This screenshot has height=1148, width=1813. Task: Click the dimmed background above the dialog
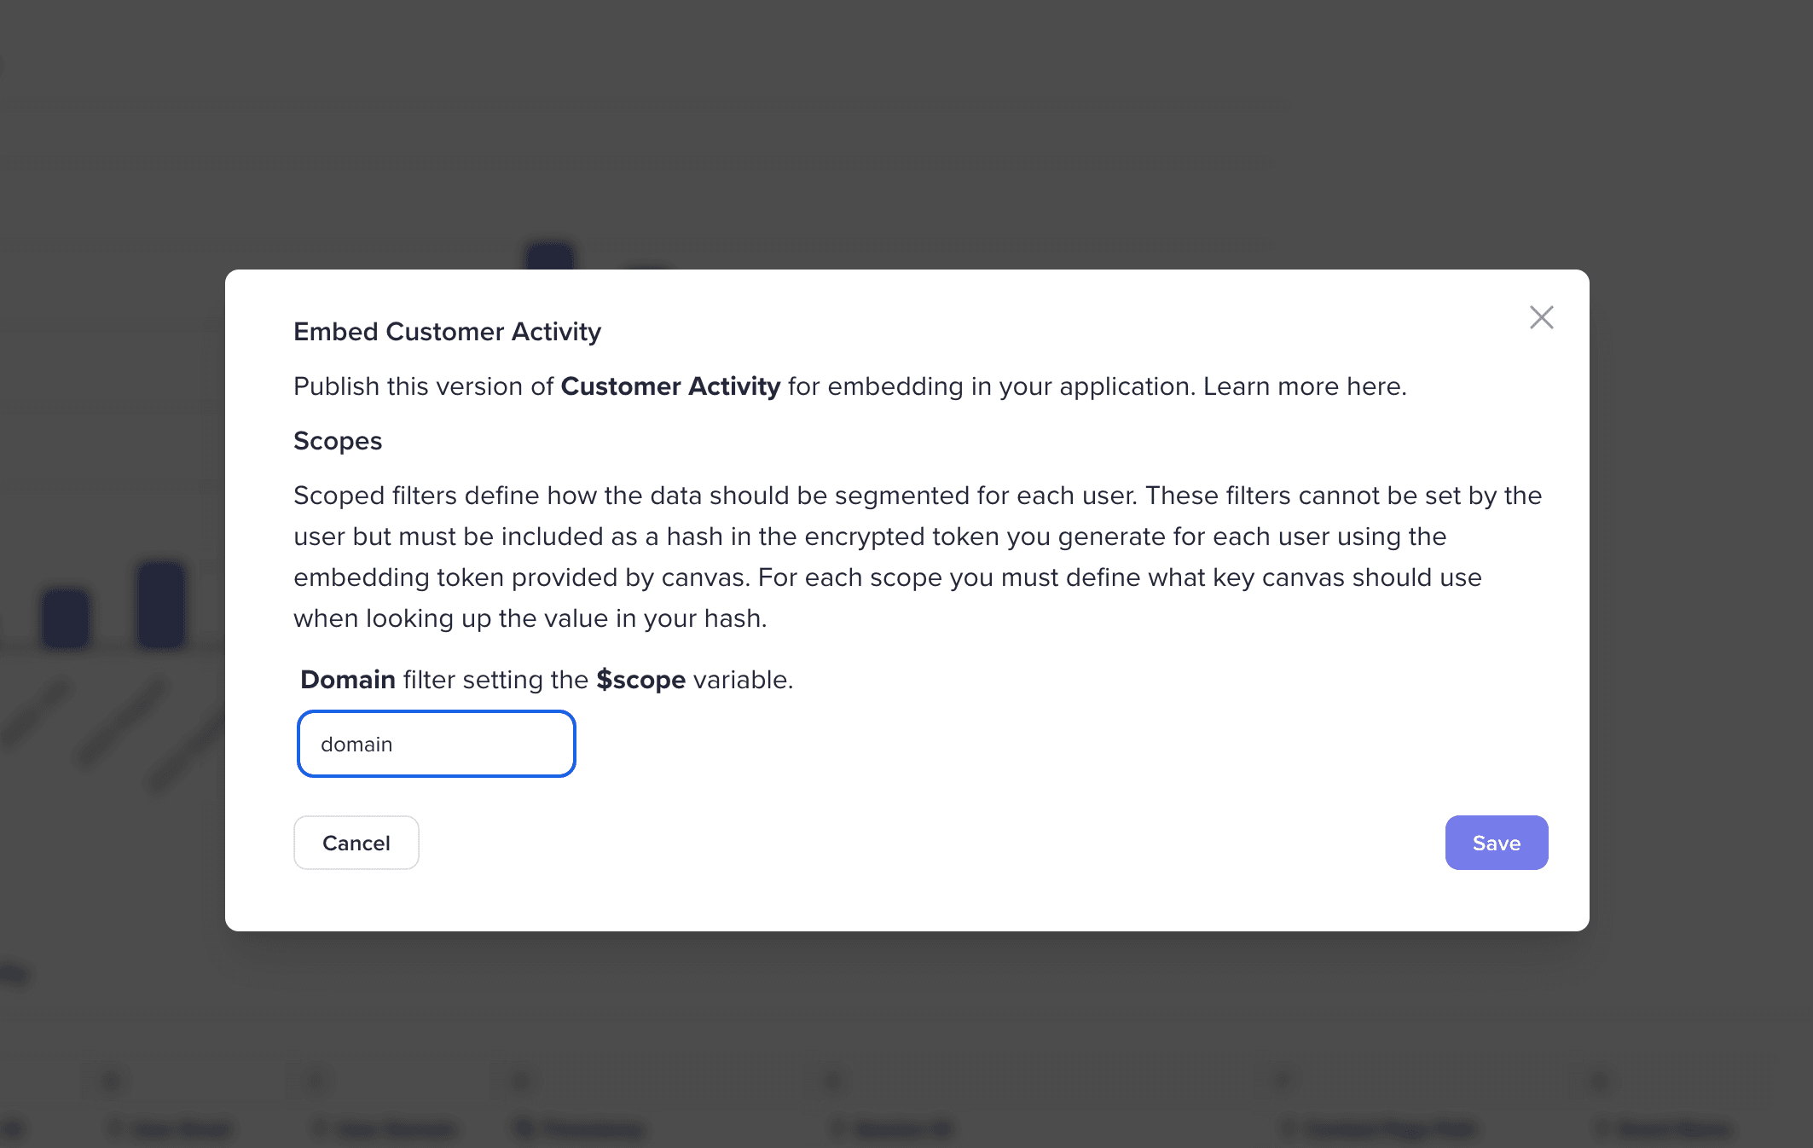906,128
